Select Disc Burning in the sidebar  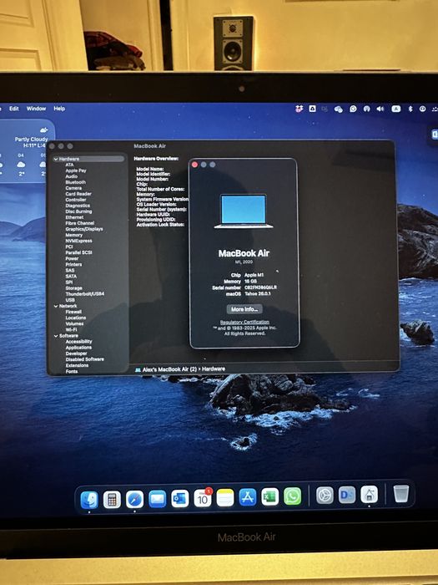[78, 211]
